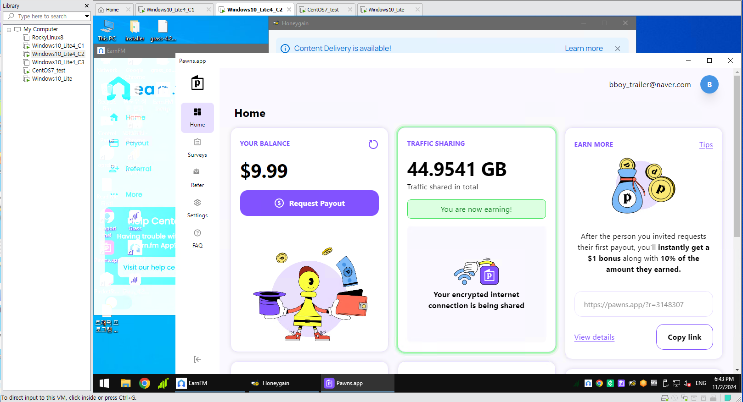Select RockyLinux8 in the library tree
Viewport: 743px width, 402px height.
(48, 38)
